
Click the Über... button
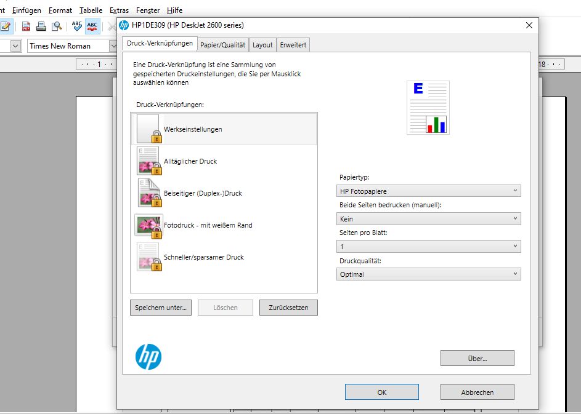tap(477, 358)
